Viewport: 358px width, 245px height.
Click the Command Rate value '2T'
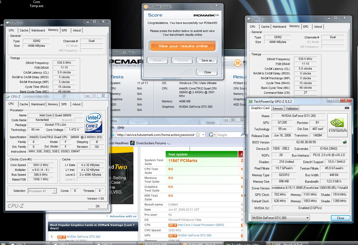click(306, 93)
